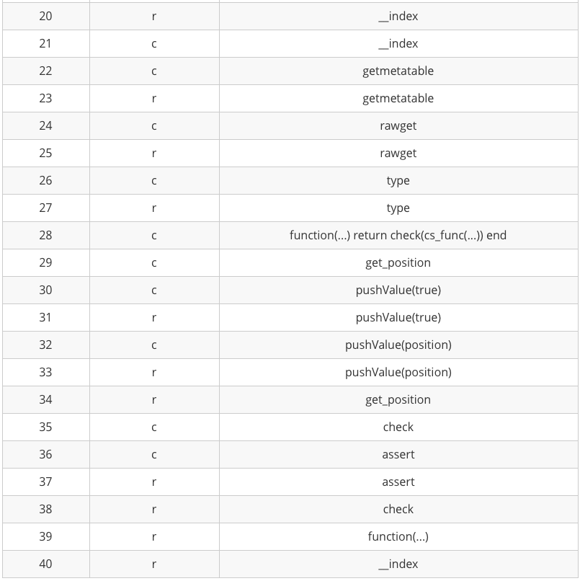Select the row number 31 cell

45,317
